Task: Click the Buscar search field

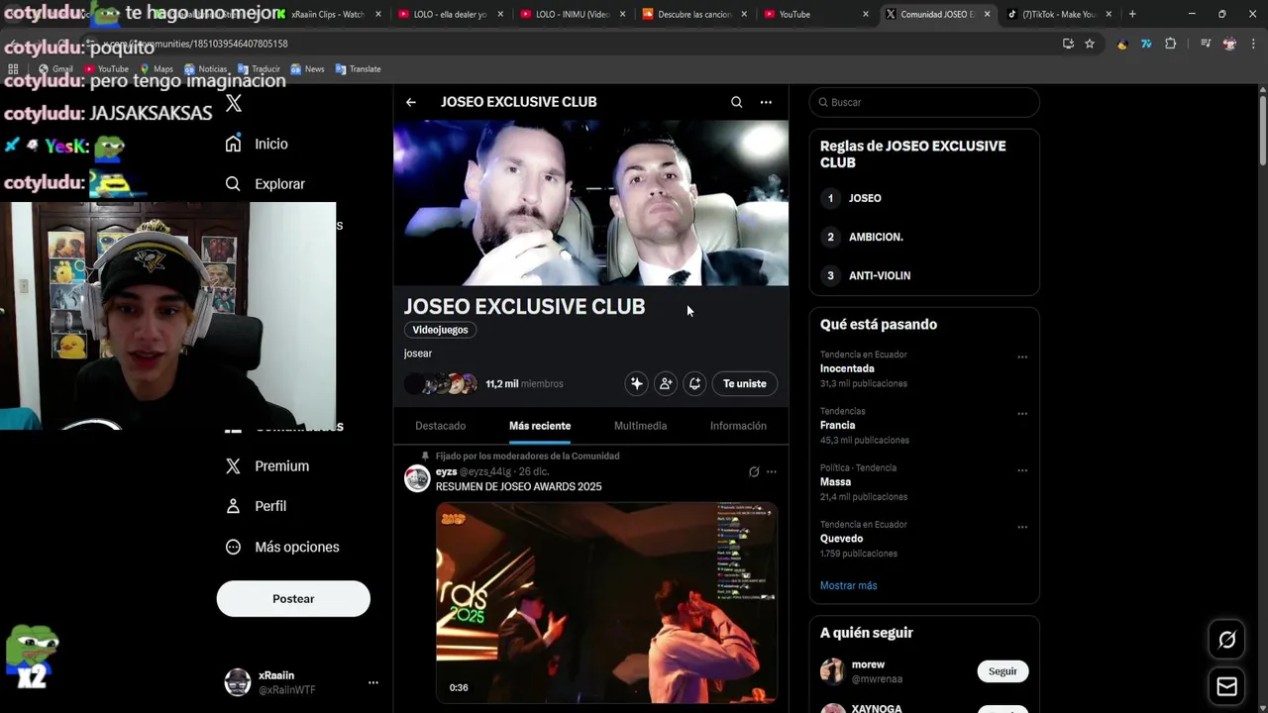Action: tap(924, 102)
